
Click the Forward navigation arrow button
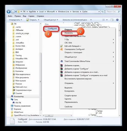coord(13,12)
